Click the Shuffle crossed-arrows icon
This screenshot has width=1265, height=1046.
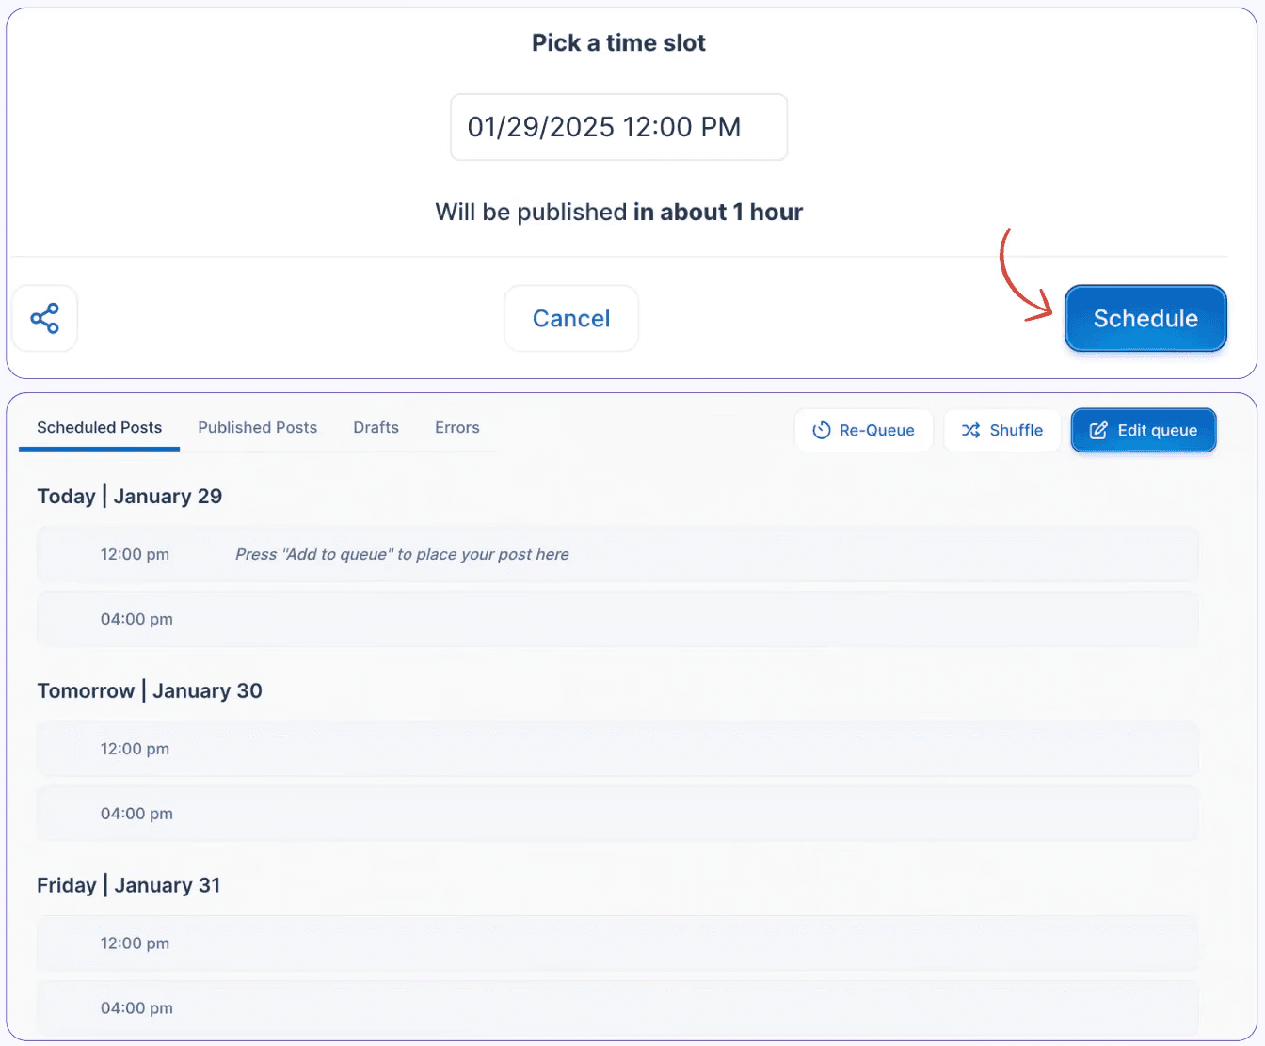point(969,430)
